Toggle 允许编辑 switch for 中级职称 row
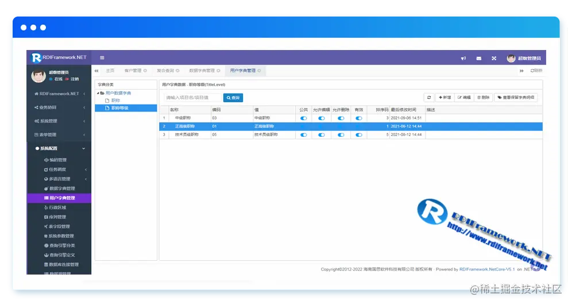Image resolution: width=572 pixels, height=305 pixels. pyautogui.click(x=322, y=118)
